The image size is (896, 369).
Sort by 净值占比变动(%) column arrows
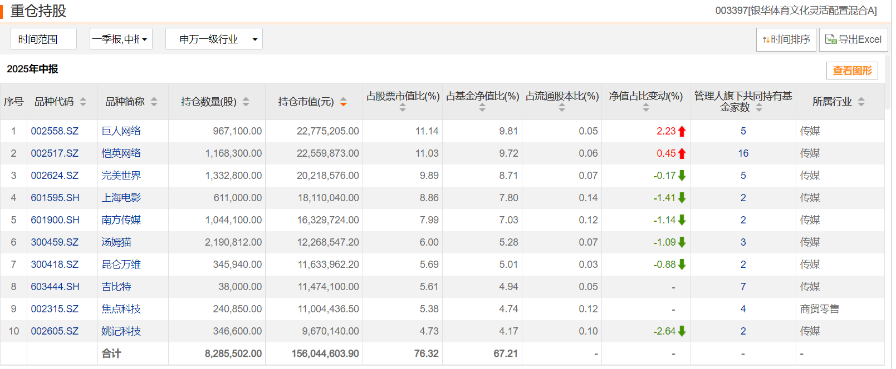pyautogui.click(x=646, y=108)
